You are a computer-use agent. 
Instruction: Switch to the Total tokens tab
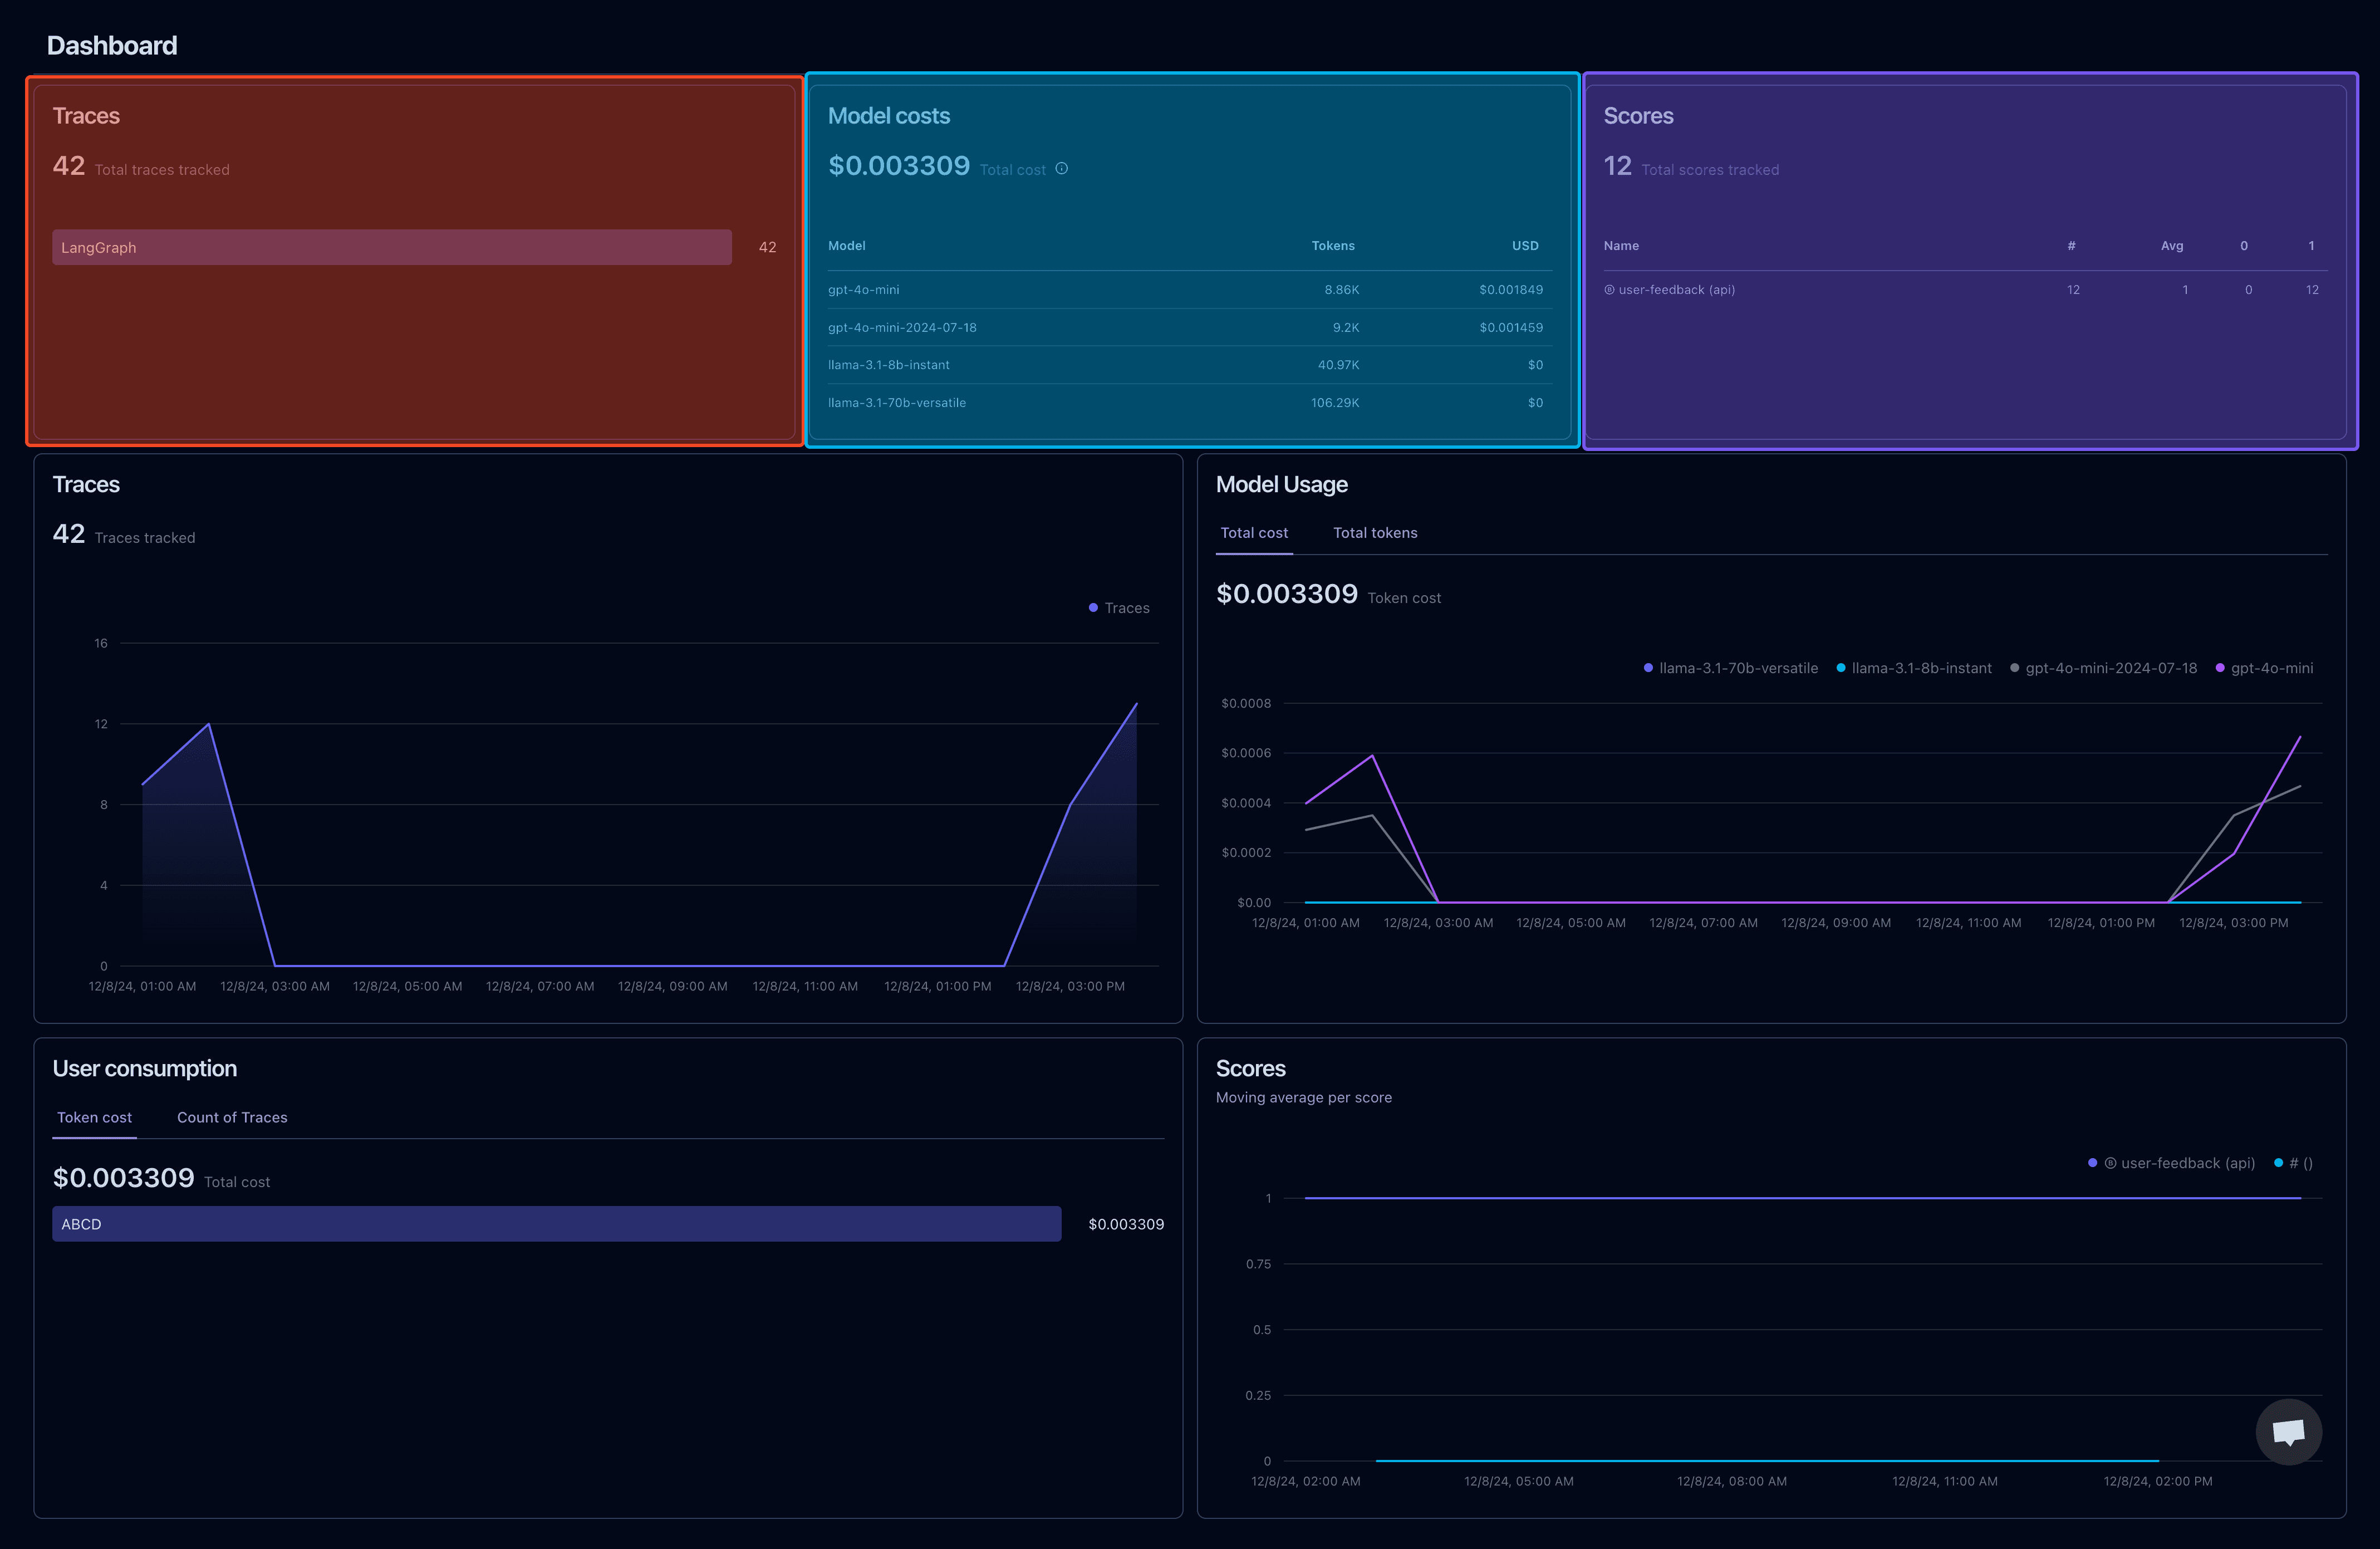coord(1375,533)
